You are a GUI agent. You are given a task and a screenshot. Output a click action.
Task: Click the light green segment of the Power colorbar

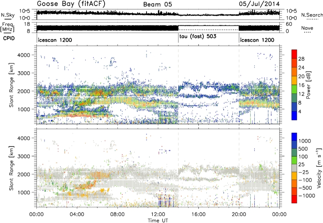pyautogui.click(x=294, y=89)
